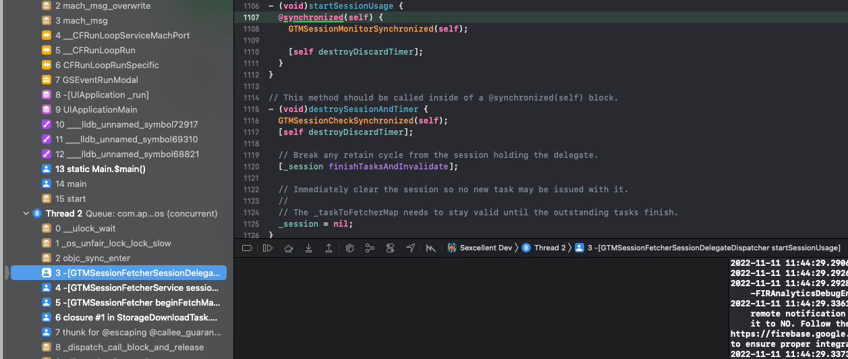The width and height of the screenshot is (848, 359).
Task: Select frame 6 closure #1 in StorageDownloadTask
Action: click(x=118, y=317)
